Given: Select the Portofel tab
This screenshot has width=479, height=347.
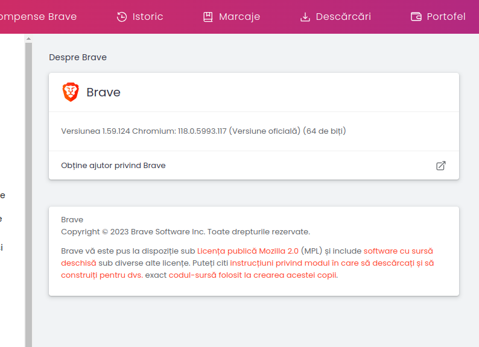Looking at the screenshot, I should [x=438, y=16].
